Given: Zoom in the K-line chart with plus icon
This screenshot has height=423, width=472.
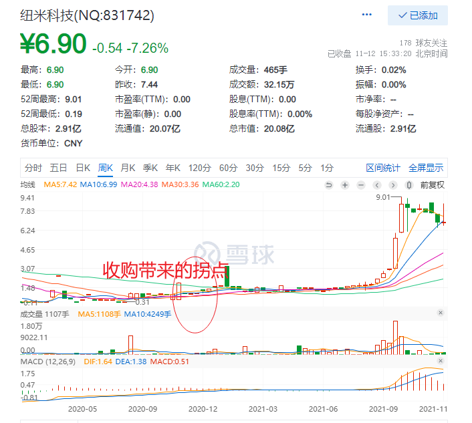Looking at the screenshot, I should (345, 184).
